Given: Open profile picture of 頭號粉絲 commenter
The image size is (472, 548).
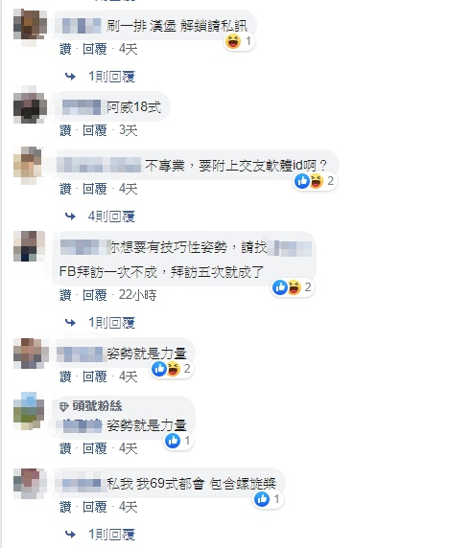Looking at the screenshot, I should [x=30, y=411].
